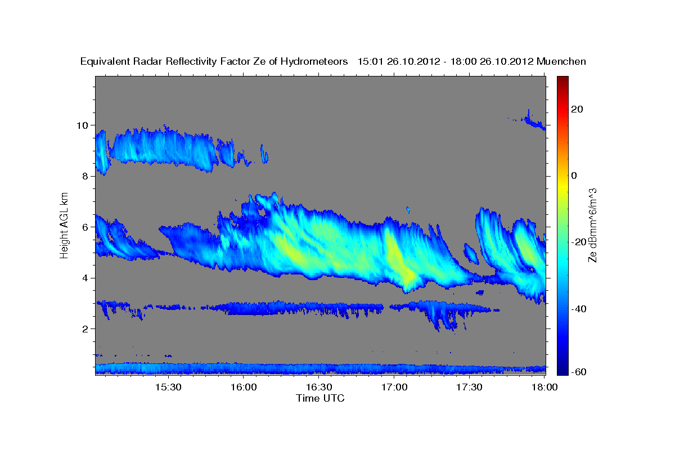Image resolution: width=675 pixels, height=450 pixels.
Task: Click the location label 'Muenchen' in the title
Action: tap(561, 61)
